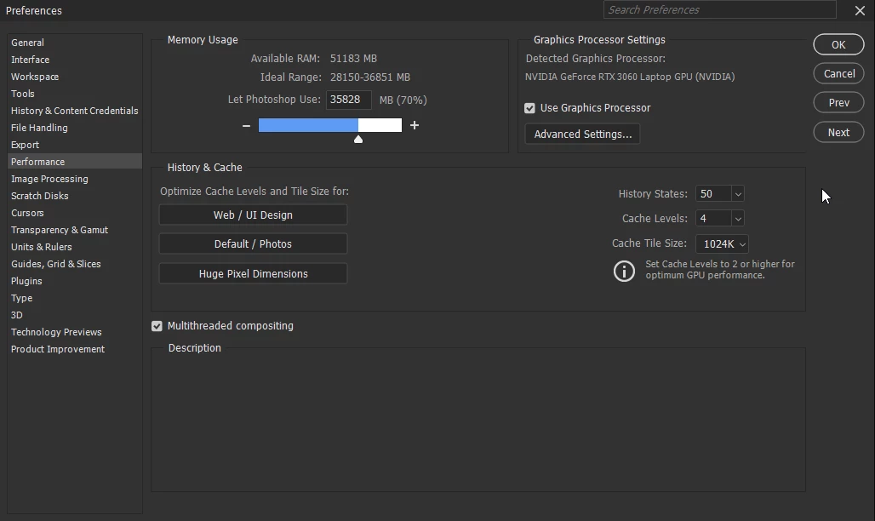875x521 pixels.
Task: Click the Ideal Range value 28150-36851 MB
Action: (x=370, y=77)
